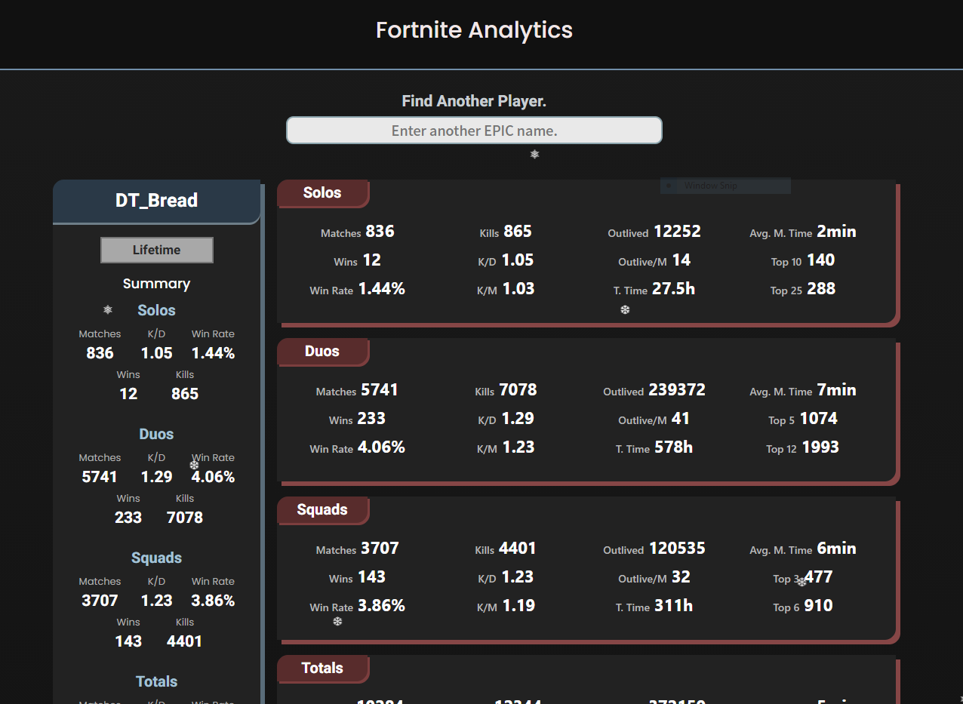
Task: Click the snowflake on the Squads Top 3 stat
Action: click(801, 582)
